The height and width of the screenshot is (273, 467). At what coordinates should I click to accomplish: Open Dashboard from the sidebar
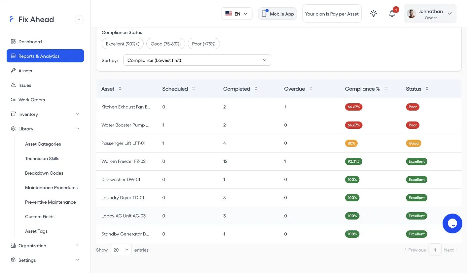click(45, 42)
